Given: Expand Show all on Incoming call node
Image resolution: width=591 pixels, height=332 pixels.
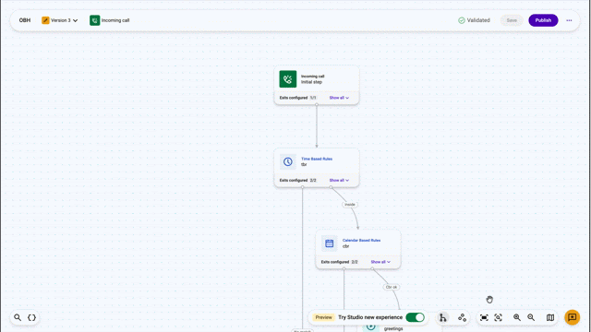Looking at the screenshot, I should click(339, 98).
